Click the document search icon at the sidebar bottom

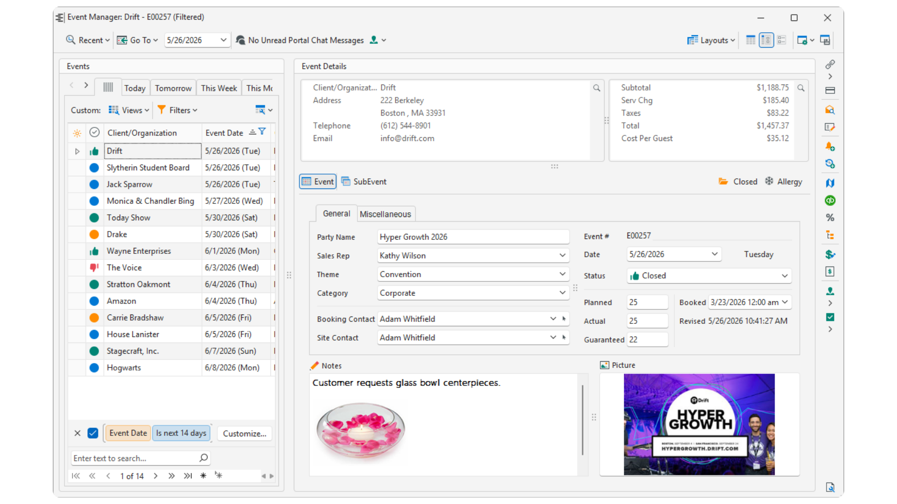point(830,487)
